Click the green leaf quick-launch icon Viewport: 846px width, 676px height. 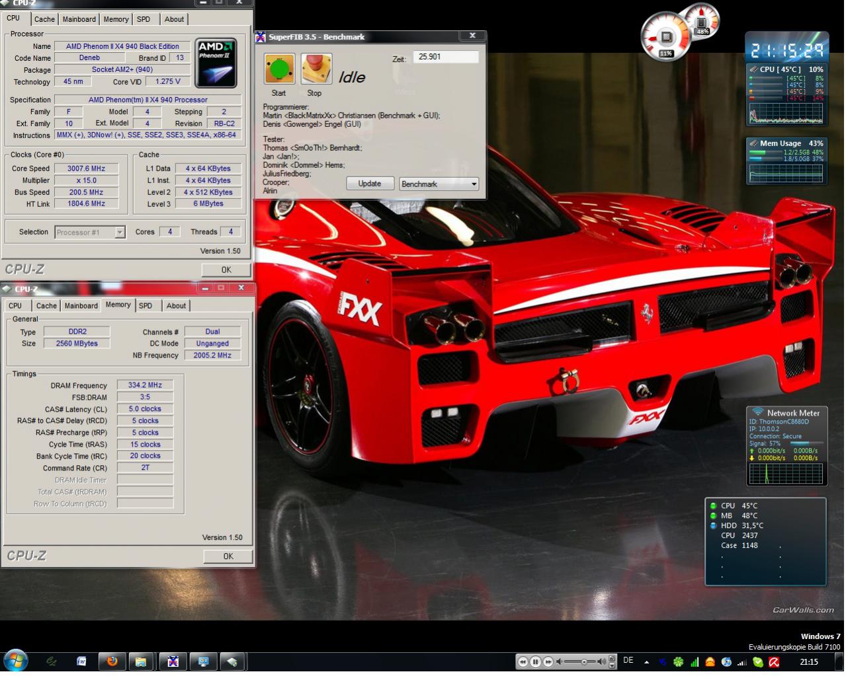point(52,661)
